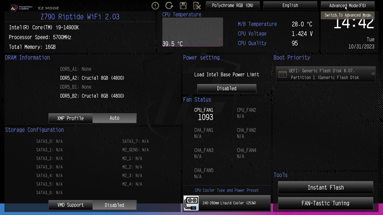Toggle Polychrome RGB (ON) button
Viewport: 383px width, 215px height.
click(x=233, y=5)
